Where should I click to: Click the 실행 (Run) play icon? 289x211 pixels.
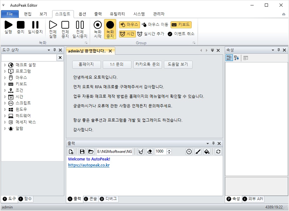pyautogui.click(x=9, y=25)
